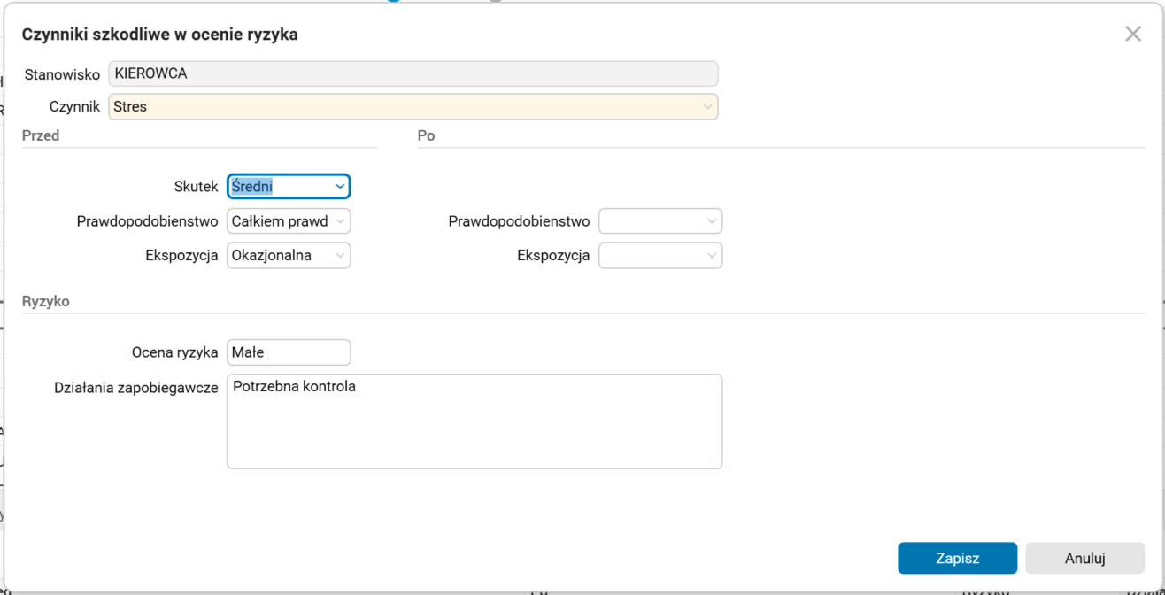This screenshot has width=1165, height=595.
Task: Click the Ryzyko section header
Action: (x=46, y=301)
